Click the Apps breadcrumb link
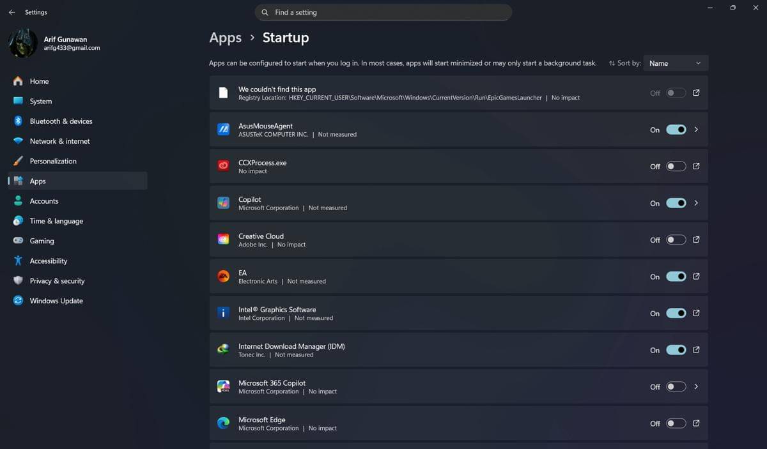The width and height of the screenshot is (767, 449). [x=225, y=38]
